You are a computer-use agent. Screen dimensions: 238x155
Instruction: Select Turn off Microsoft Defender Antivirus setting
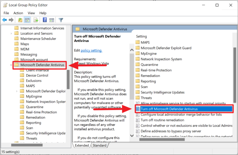(184, 109)
